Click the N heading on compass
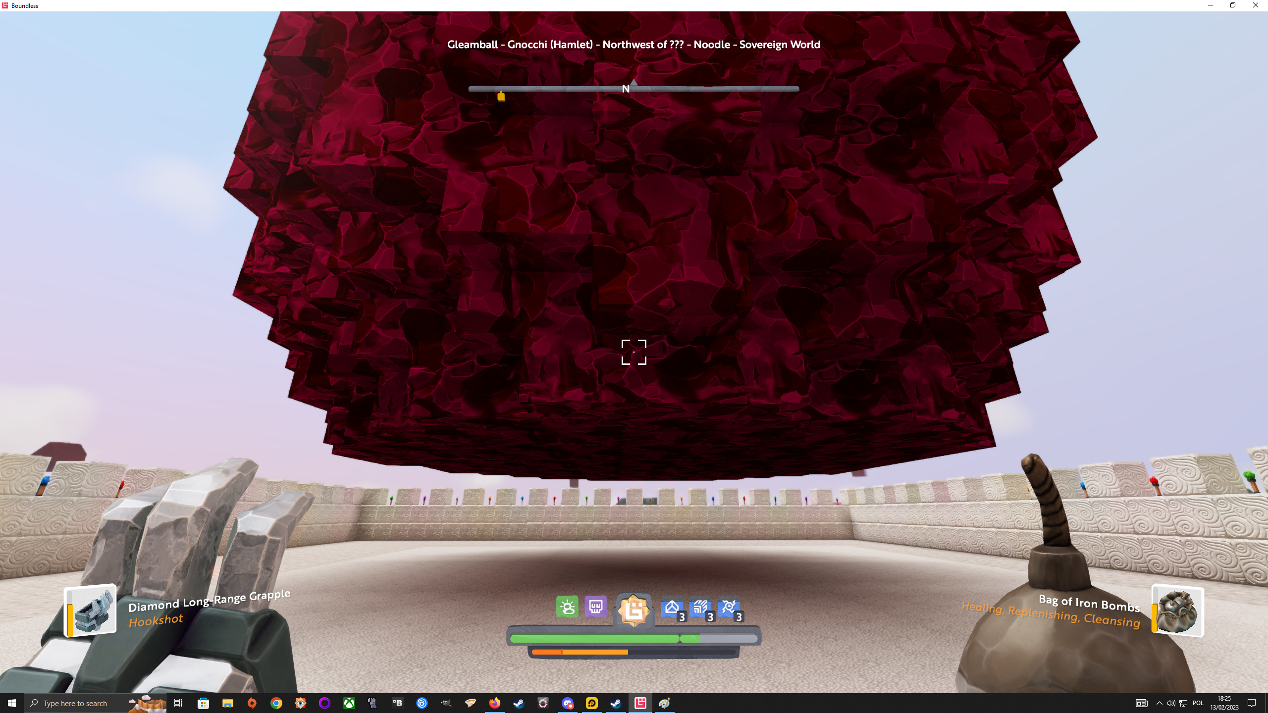Screen dimensions: 1268x713 click(x=626, y=89)
